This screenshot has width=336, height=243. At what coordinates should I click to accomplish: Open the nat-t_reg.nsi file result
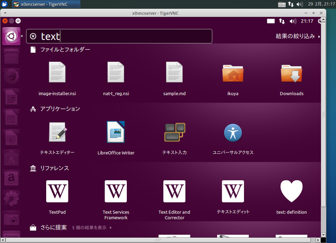click(116, 79)
